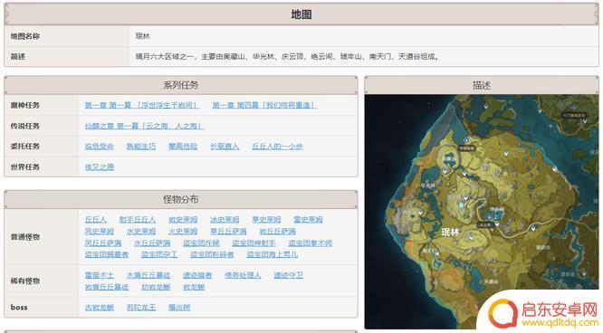Open the 火史莱姆 monster link

[183, 231]
